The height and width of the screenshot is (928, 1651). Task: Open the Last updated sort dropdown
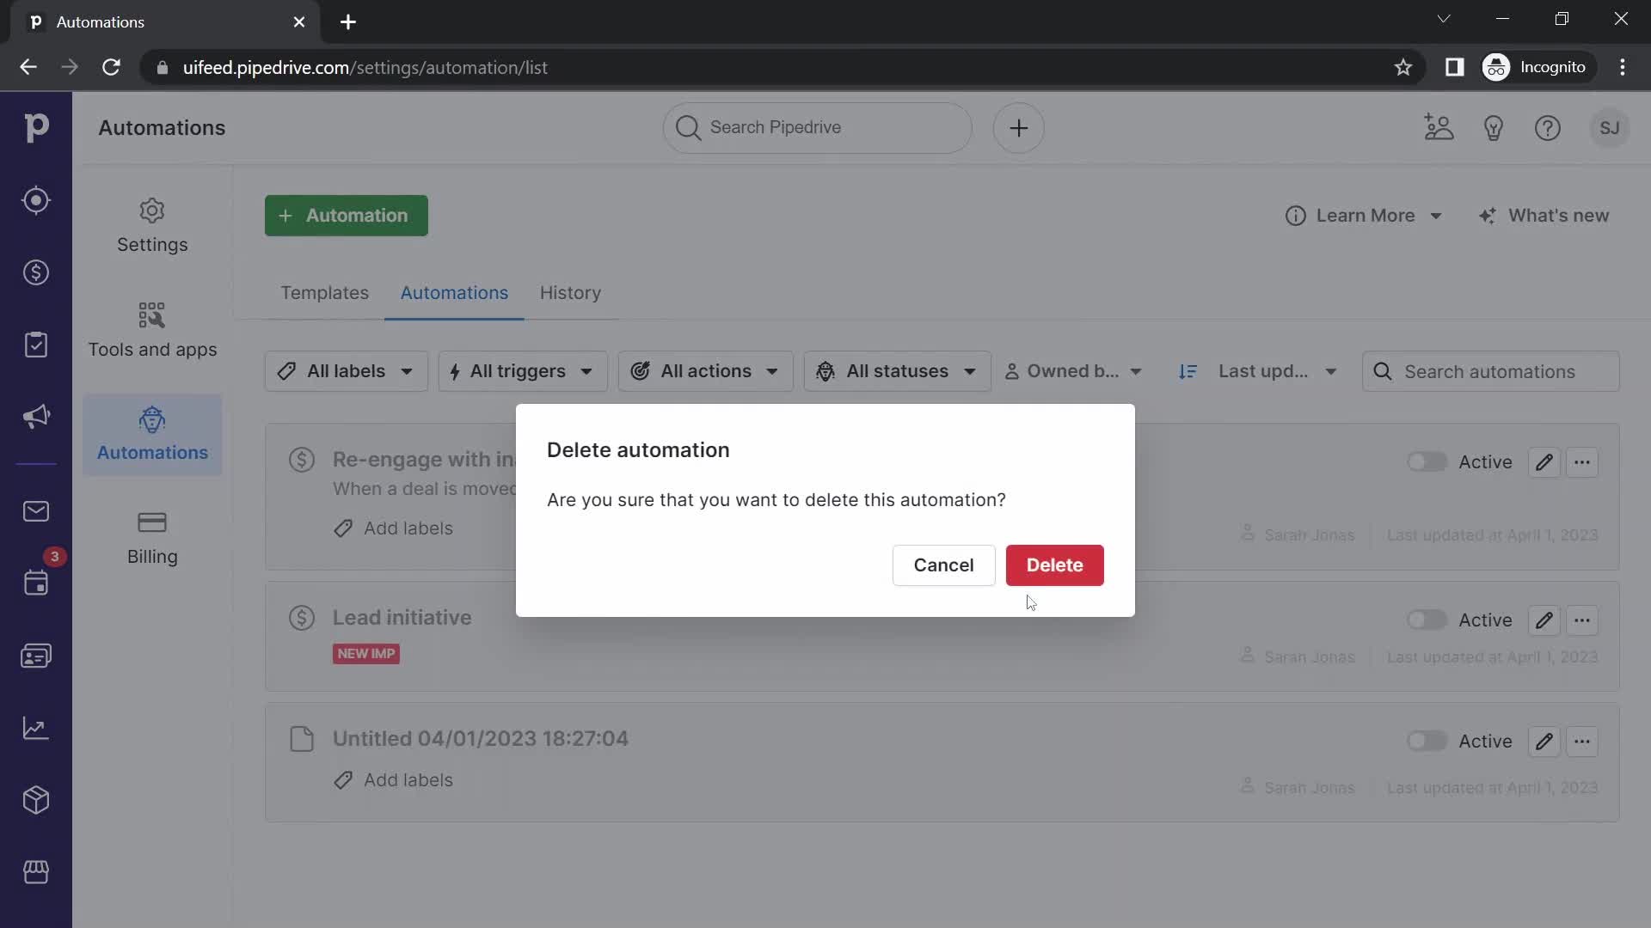[1278, 371]
